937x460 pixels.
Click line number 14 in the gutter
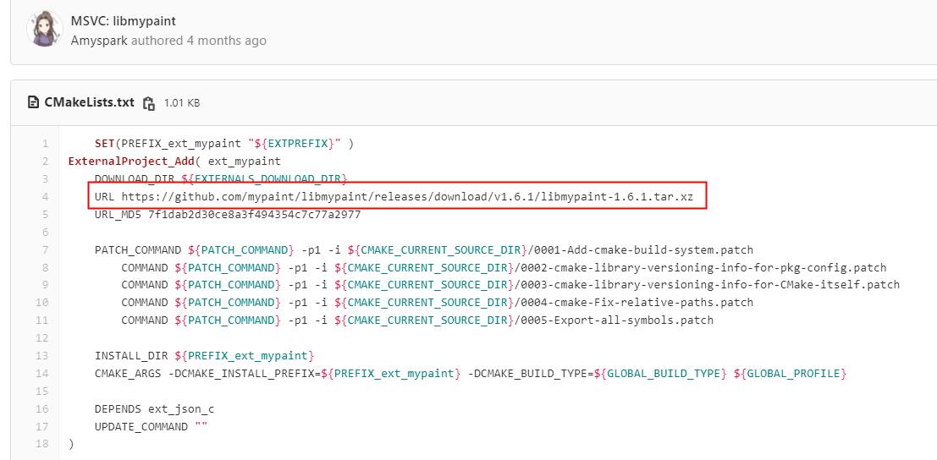42,374
